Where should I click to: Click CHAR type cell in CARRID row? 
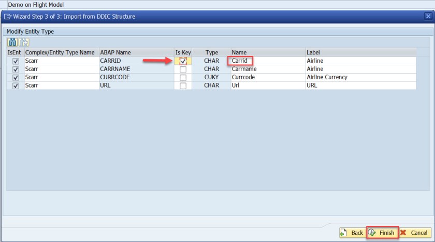coord(211,61)
